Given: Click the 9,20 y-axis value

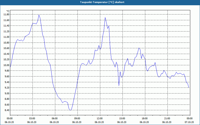Looking at the screenshot, I should [x=7, y=88].
